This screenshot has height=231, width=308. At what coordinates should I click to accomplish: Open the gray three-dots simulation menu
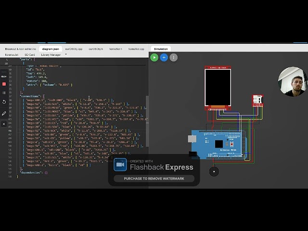tap(173, 58)
